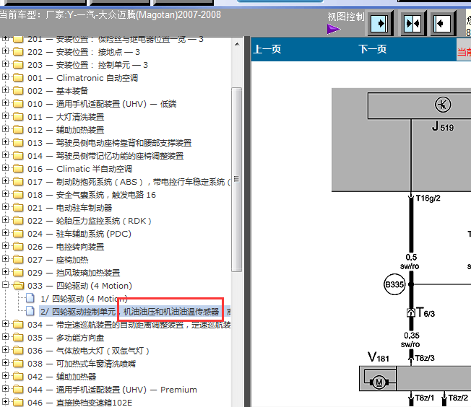Click the view control right-arrow button

[380, 23]
